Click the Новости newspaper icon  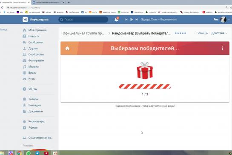pyautogui.click(x=24, y=36)
